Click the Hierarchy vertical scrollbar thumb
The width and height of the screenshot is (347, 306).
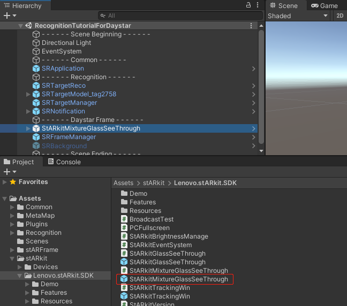coord(261,87)
